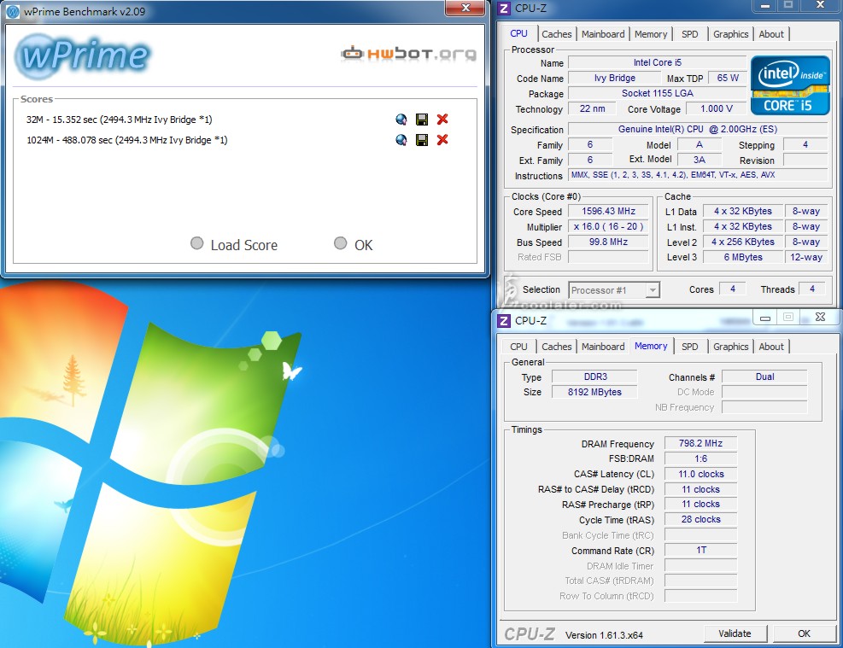
Task: Select Memory tab in lower CPU-Z window
Action: click(651, 346)
